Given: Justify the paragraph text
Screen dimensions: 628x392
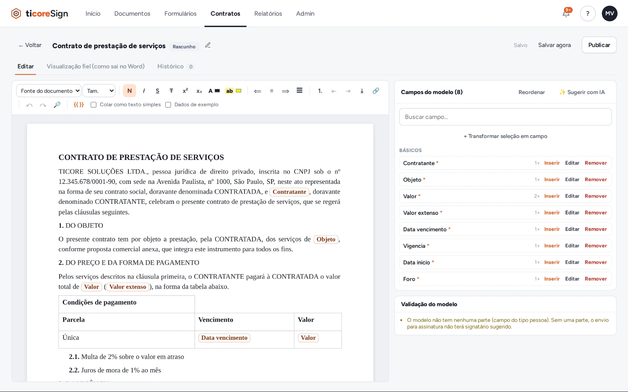Looking at the screenshot, I should tap(299, 91).
